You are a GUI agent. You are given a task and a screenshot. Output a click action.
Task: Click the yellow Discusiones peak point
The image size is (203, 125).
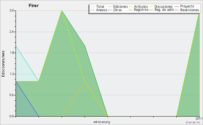pyautogui.click(x=85, y=81)
